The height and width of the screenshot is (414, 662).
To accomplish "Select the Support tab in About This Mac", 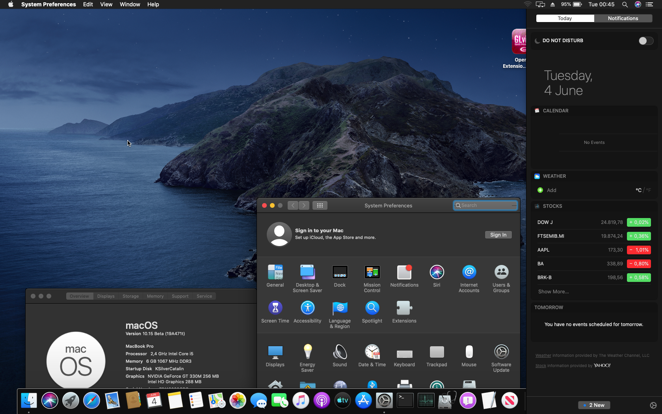I will (x=180, y=296).
